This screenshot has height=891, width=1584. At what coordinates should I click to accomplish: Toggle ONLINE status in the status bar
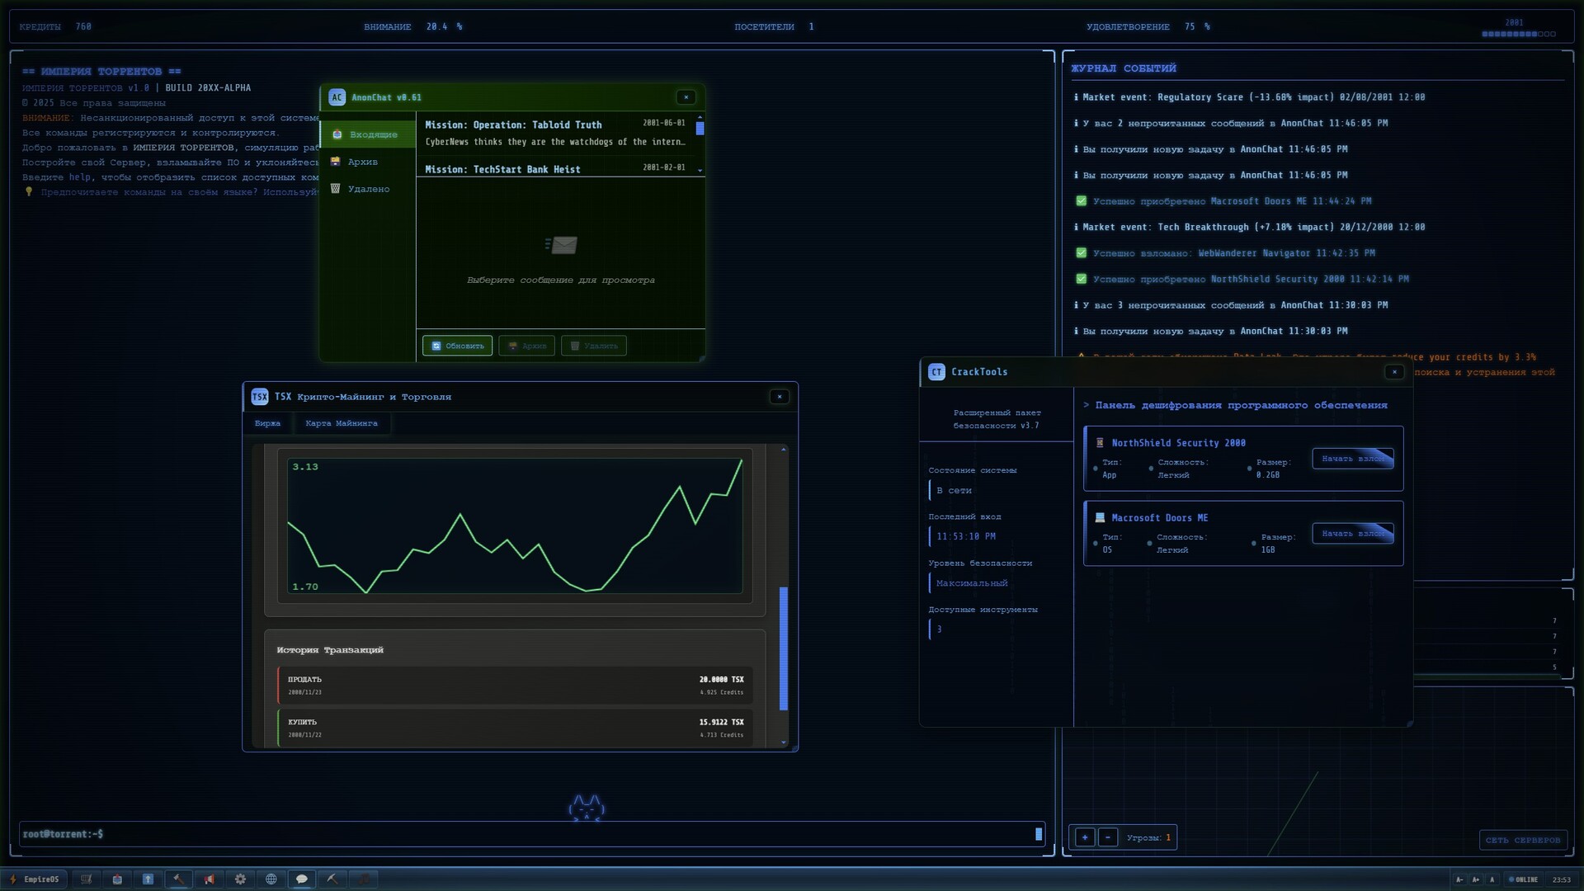1522,879
